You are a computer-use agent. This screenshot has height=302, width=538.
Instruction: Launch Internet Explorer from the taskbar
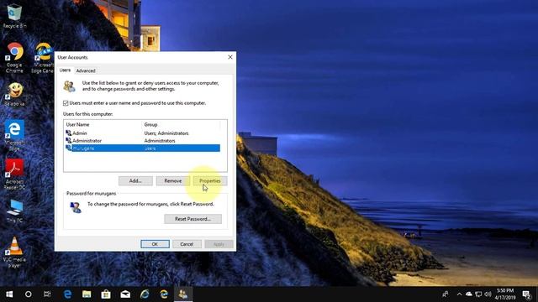point(145,294)
